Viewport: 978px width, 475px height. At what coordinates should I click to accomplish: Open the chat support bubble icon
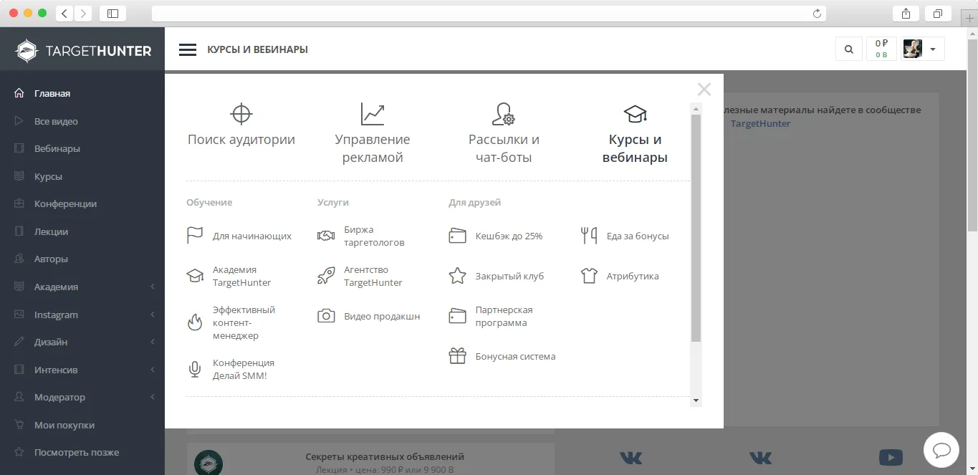click(941, 450)
